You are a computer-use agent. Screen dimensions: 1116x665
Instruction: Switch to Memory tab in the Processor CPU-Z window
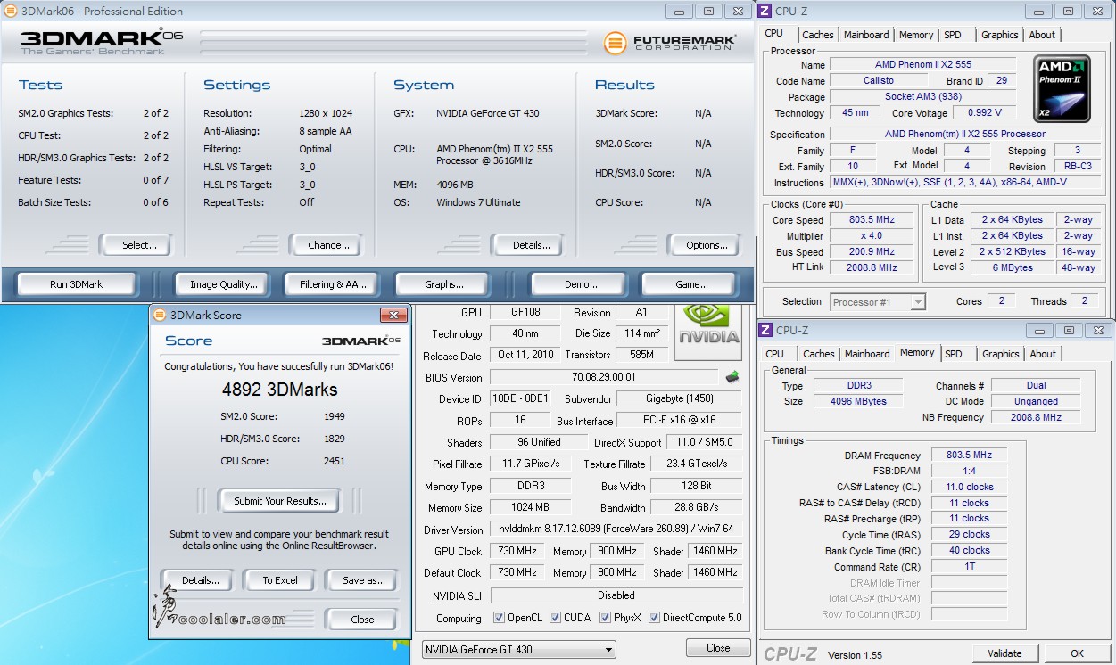(x=916, y=35)
